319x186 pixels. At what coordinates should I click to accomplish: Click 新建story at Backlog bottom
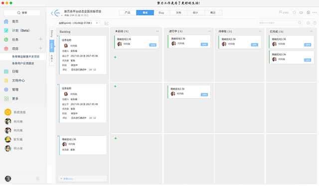(x=82, y=179)
